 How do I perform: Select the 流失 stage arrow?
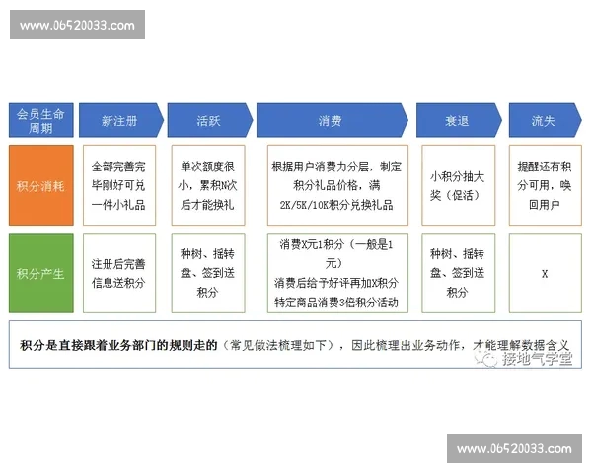coord(546,120)
